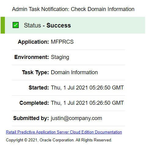The height and width of the screenshot is (146, 146).
Task: Click the green bar beside status banner
Action: [3, 25]
